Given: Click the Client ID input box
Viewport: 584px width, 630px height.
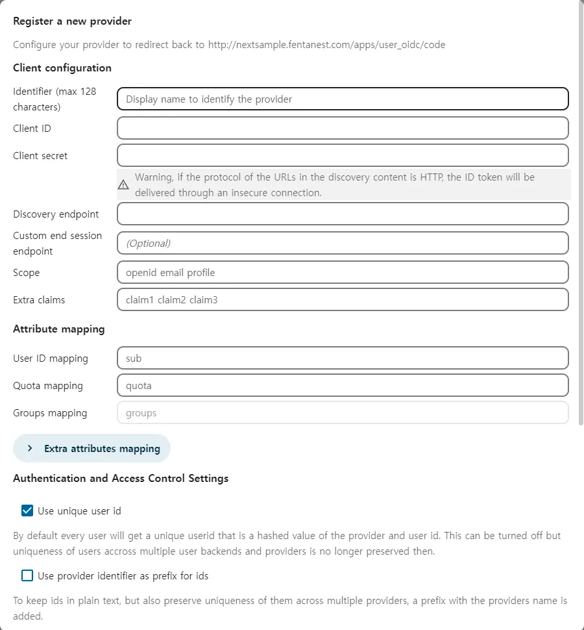Looking at the screenshot, I should [343, 128].
